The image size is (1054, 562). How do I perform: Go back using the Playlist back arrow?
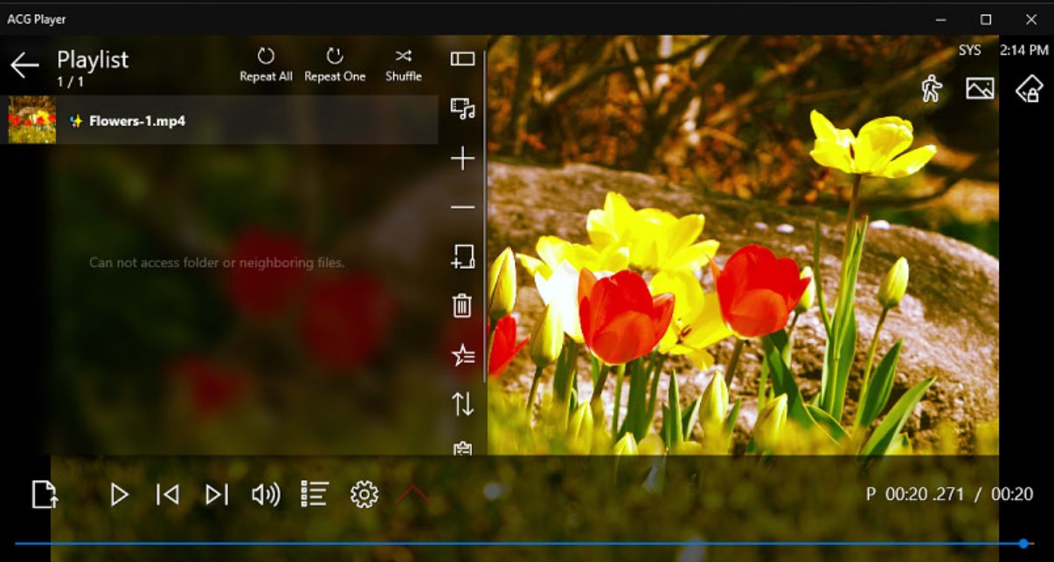(24, 65)
